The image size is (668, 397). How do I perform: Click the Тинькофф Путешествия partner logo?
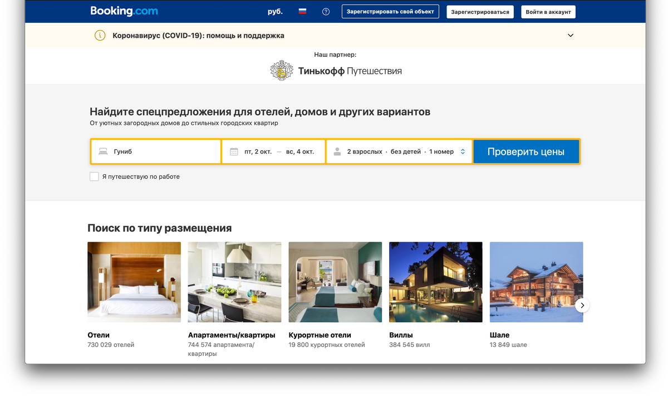click(x=336, y=71)
